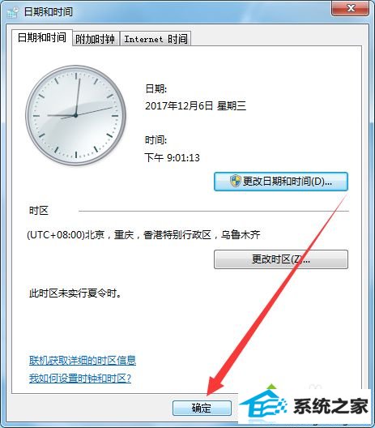The height and width of the screenshot is (428, 375).
Task: Confirm with the 确定 button
Action: [x=202, y=408]
